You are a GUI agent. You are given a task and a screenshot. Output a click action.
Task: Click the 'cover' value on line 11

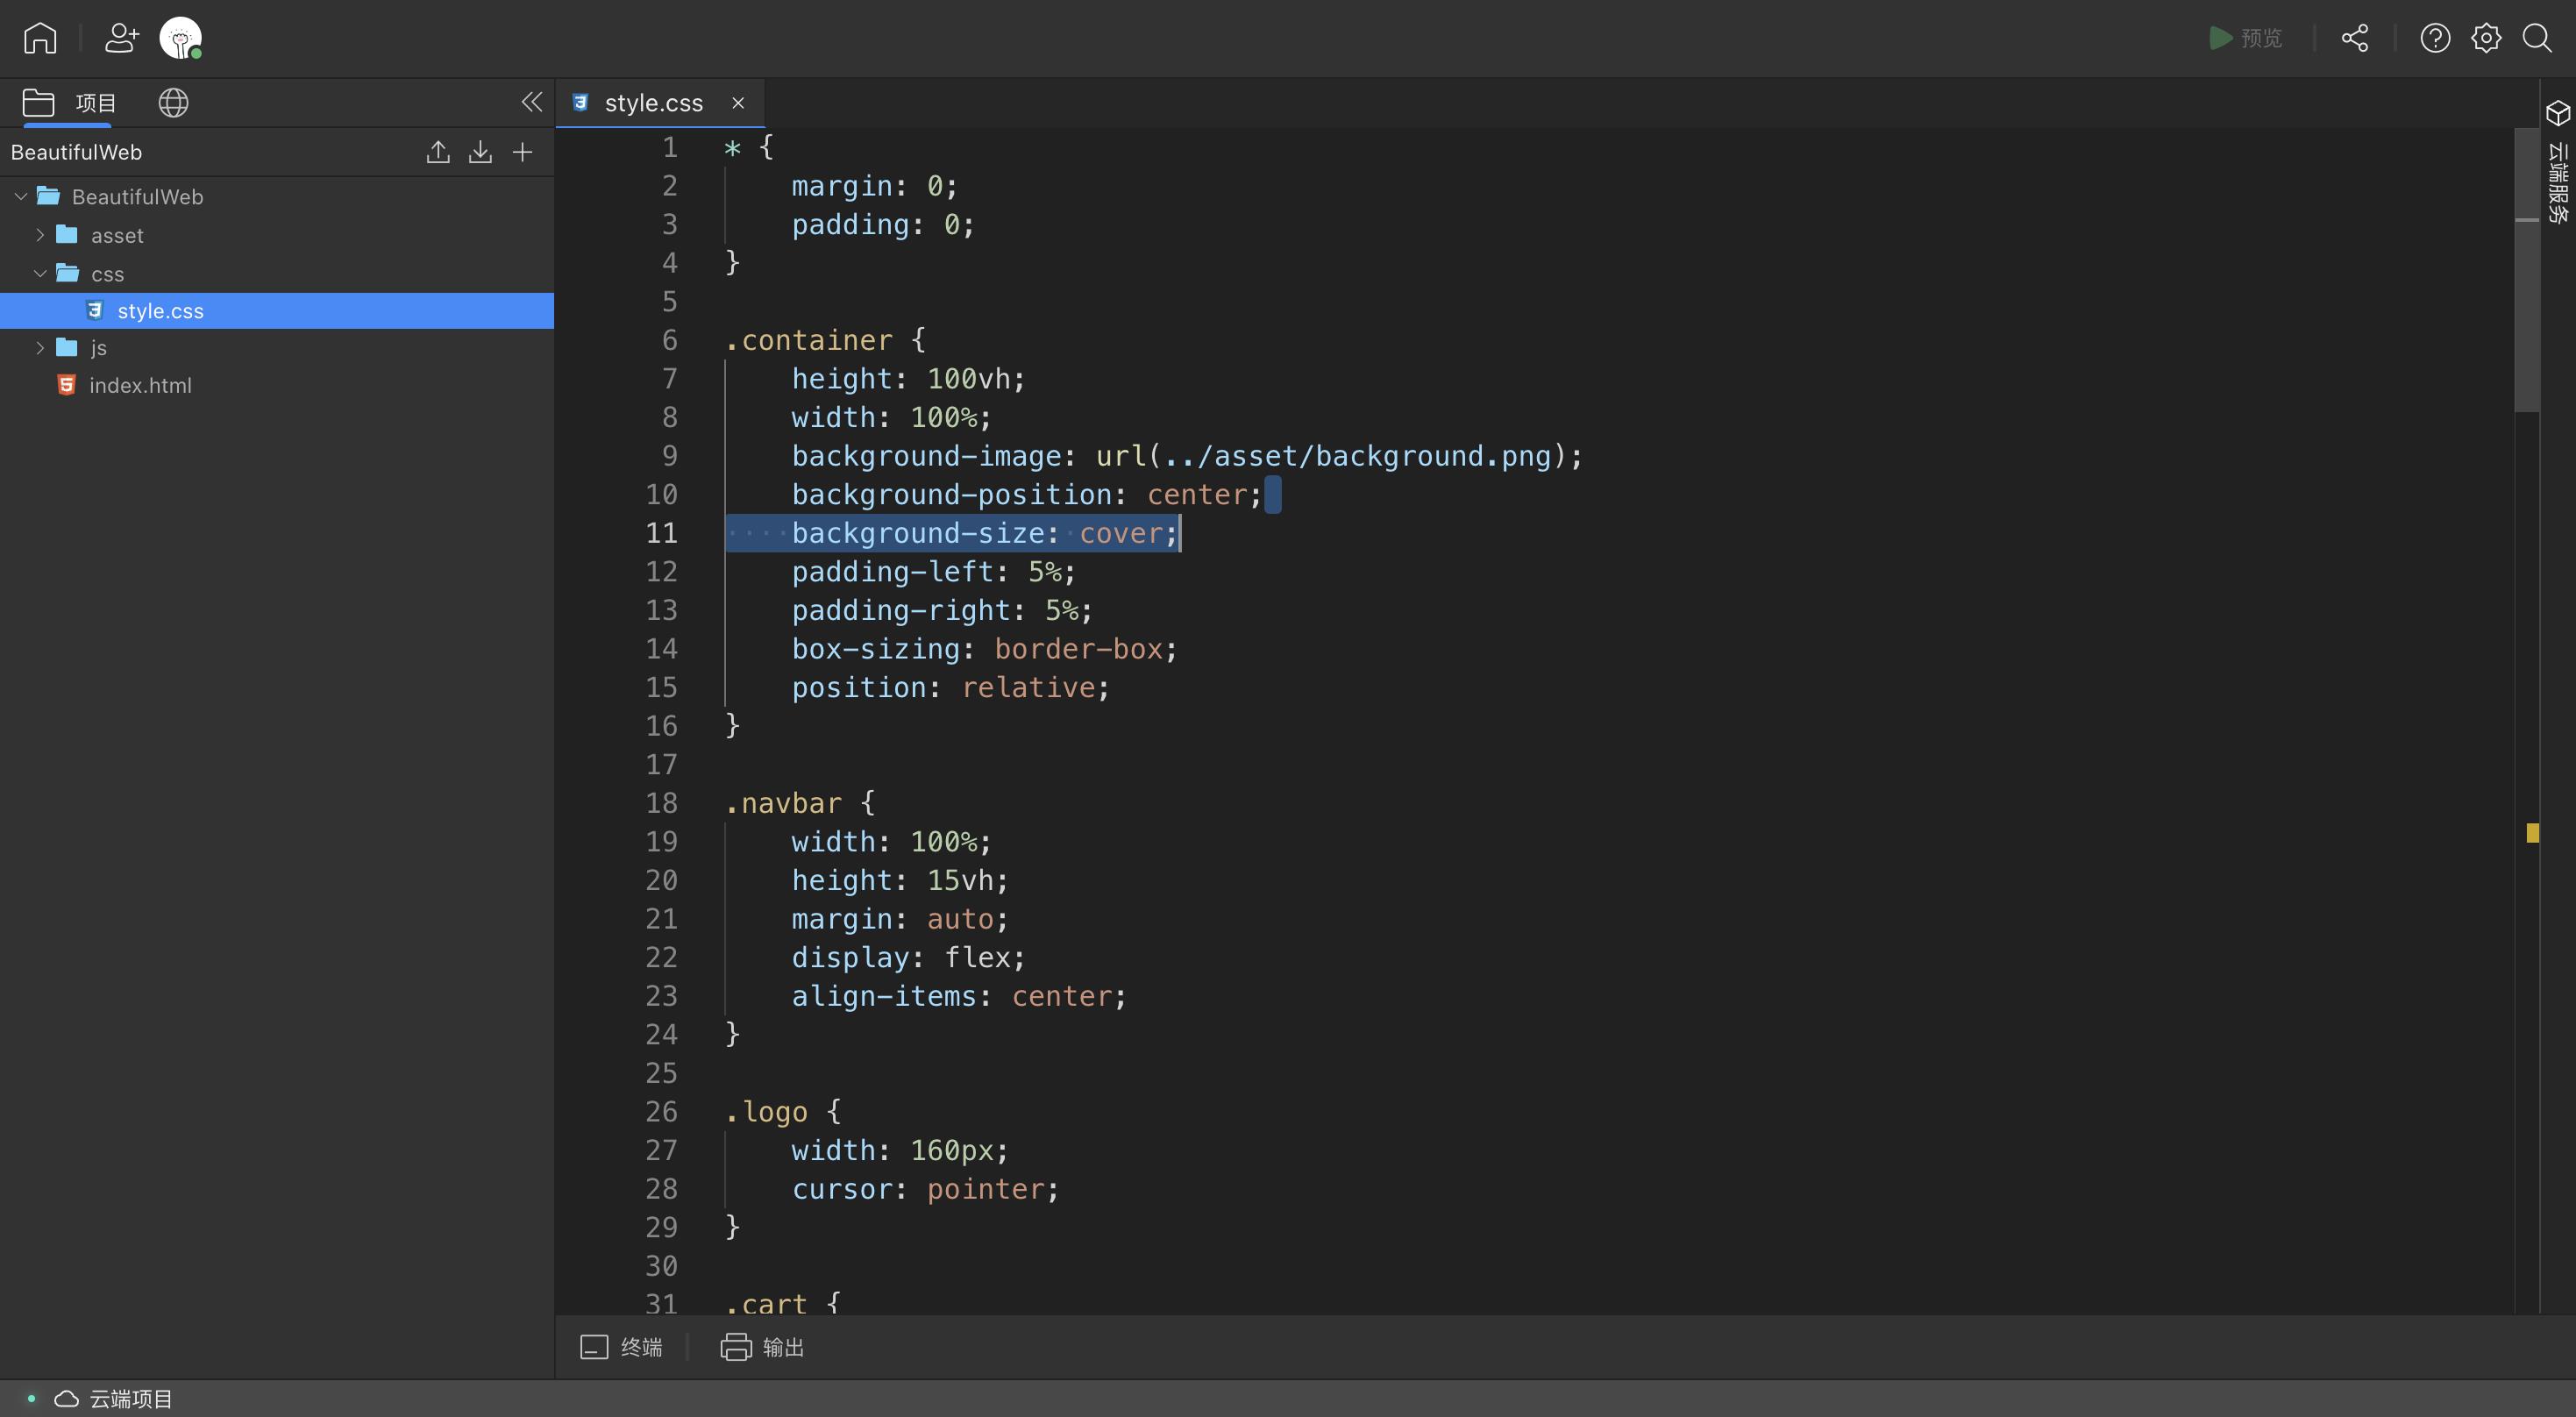click(1121, 533)
